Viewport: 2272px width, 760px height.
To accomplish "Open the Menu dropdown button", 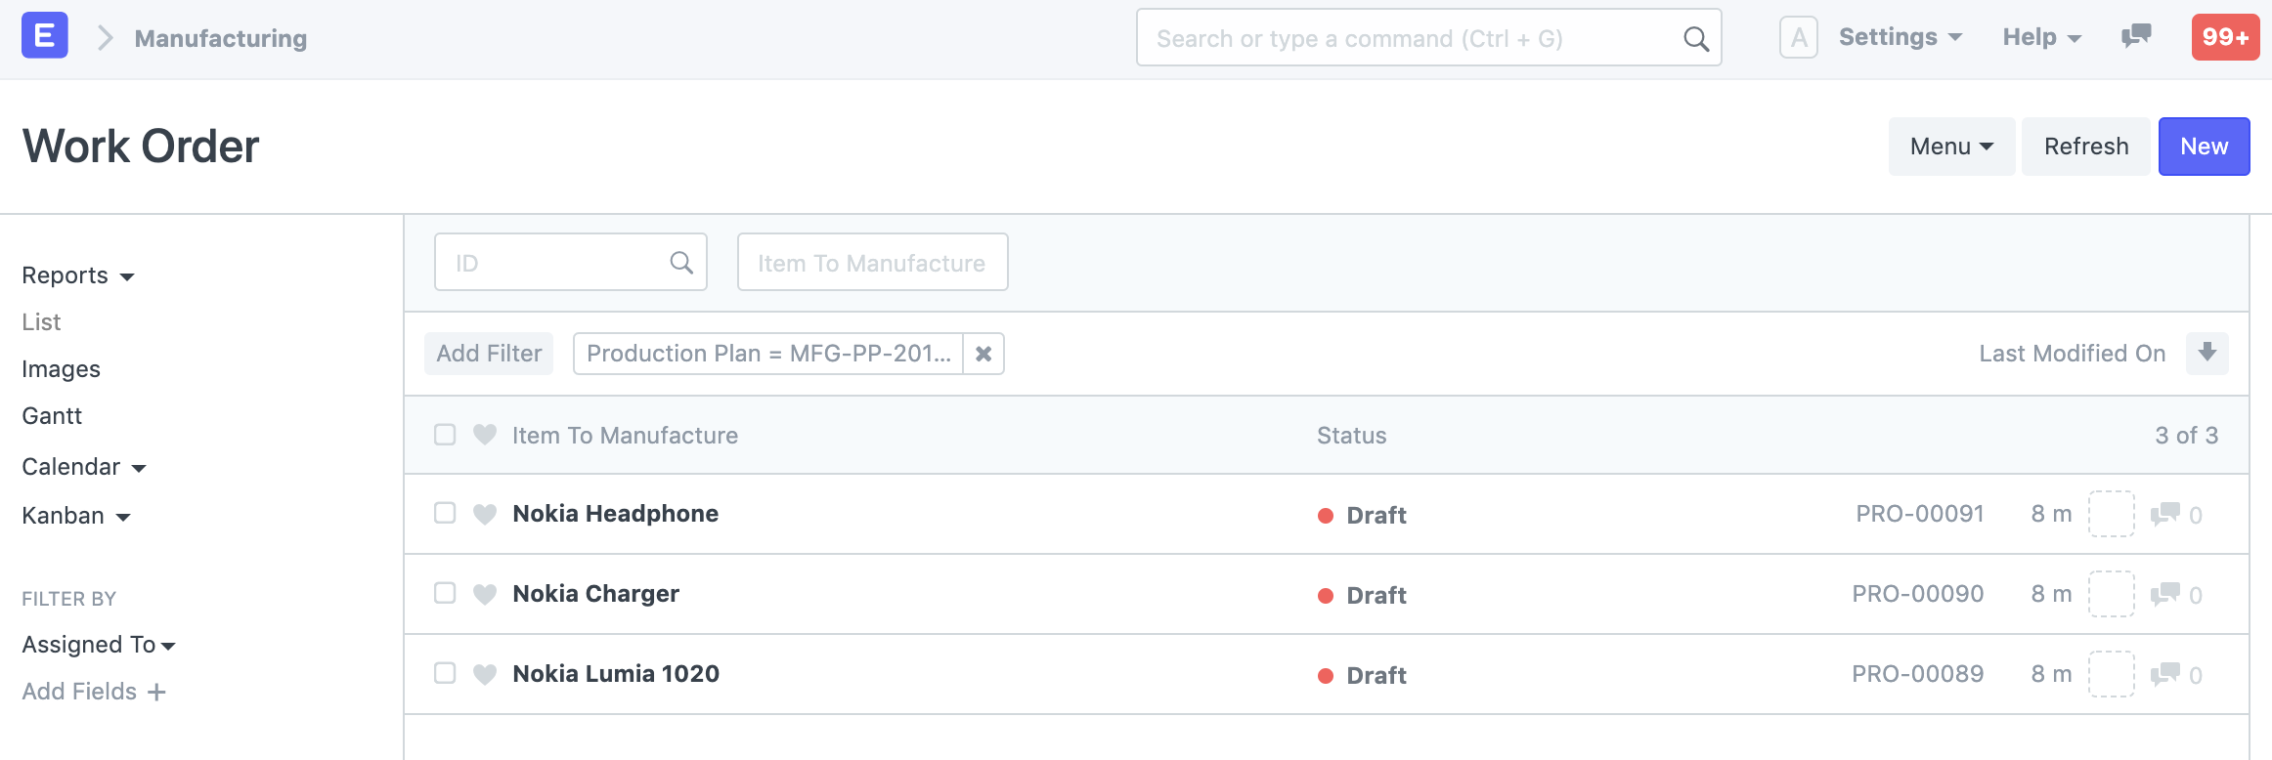I will (1951, 147).
